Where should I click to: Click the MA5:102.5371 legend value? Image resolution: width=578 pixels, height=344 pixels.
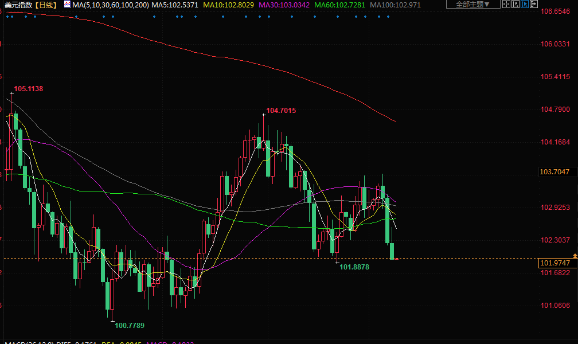coord(175,5)
